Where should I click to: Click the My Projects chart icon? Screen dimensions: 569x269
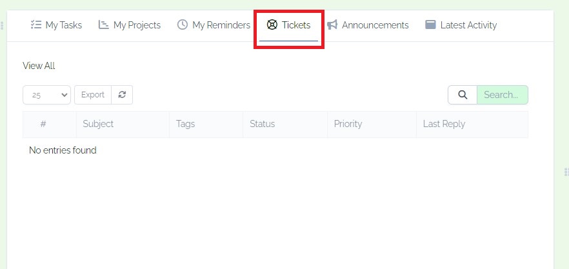tap(104, 25)
